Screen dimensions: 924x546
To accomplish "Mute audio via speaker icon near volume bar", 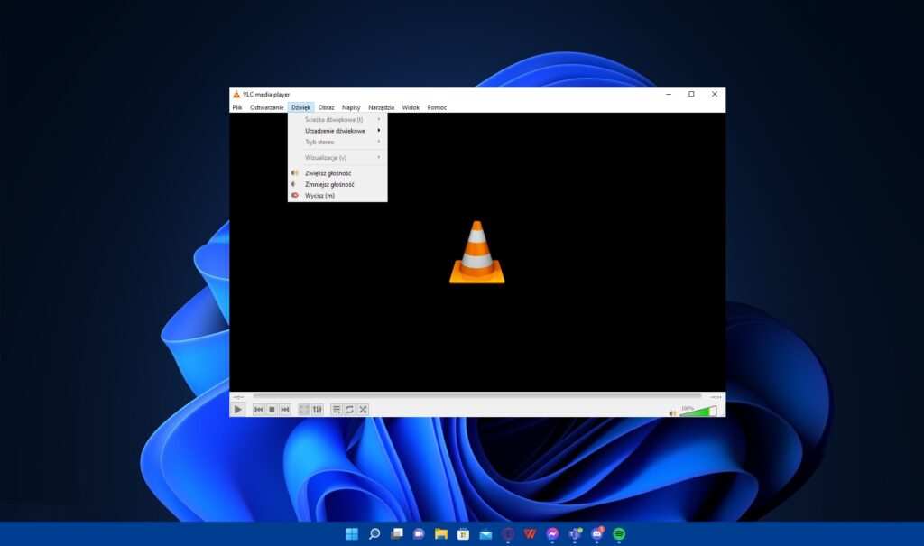I will [672, 413].
